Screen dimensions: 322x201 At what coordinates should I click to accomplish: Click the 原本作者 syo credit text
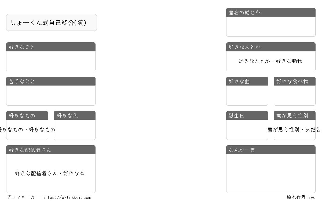(x=301, y=197)
